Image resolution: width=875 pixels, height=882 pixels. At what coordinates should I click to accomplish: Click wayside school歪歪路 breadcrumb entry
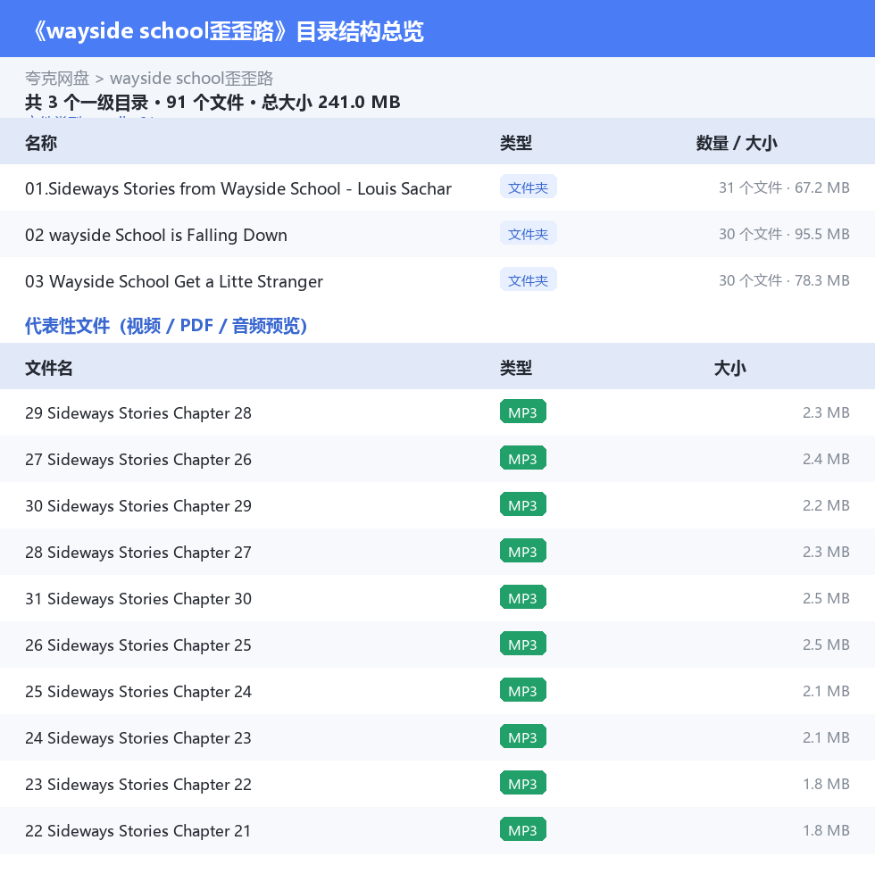coord(191,78)
